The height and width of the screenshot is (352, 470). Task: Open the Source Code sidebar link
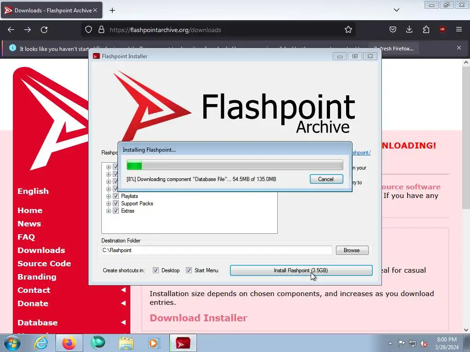[44, 264]
